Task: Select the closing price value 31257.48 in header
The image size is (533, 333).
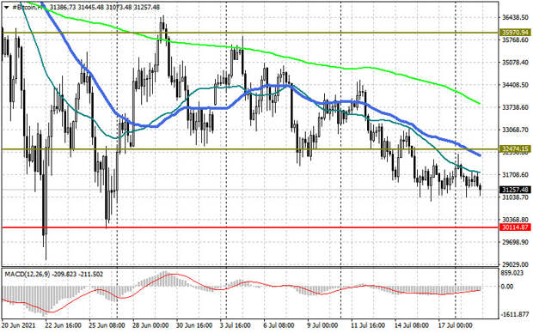Action: 147,7
